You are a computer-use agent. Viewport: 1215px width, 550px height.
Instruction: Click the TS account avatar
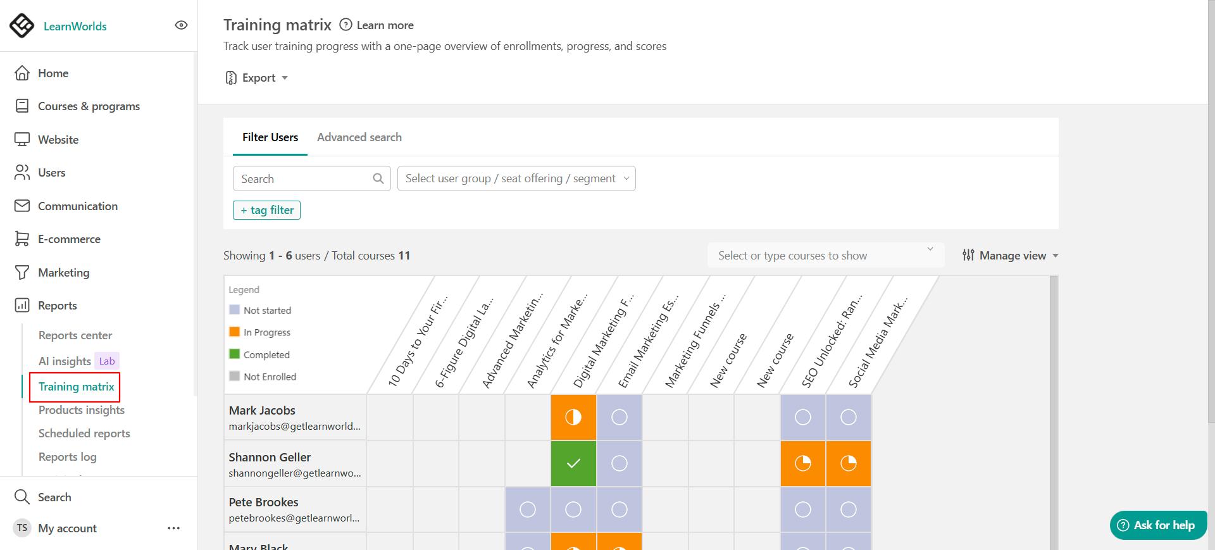click(22, 528)
